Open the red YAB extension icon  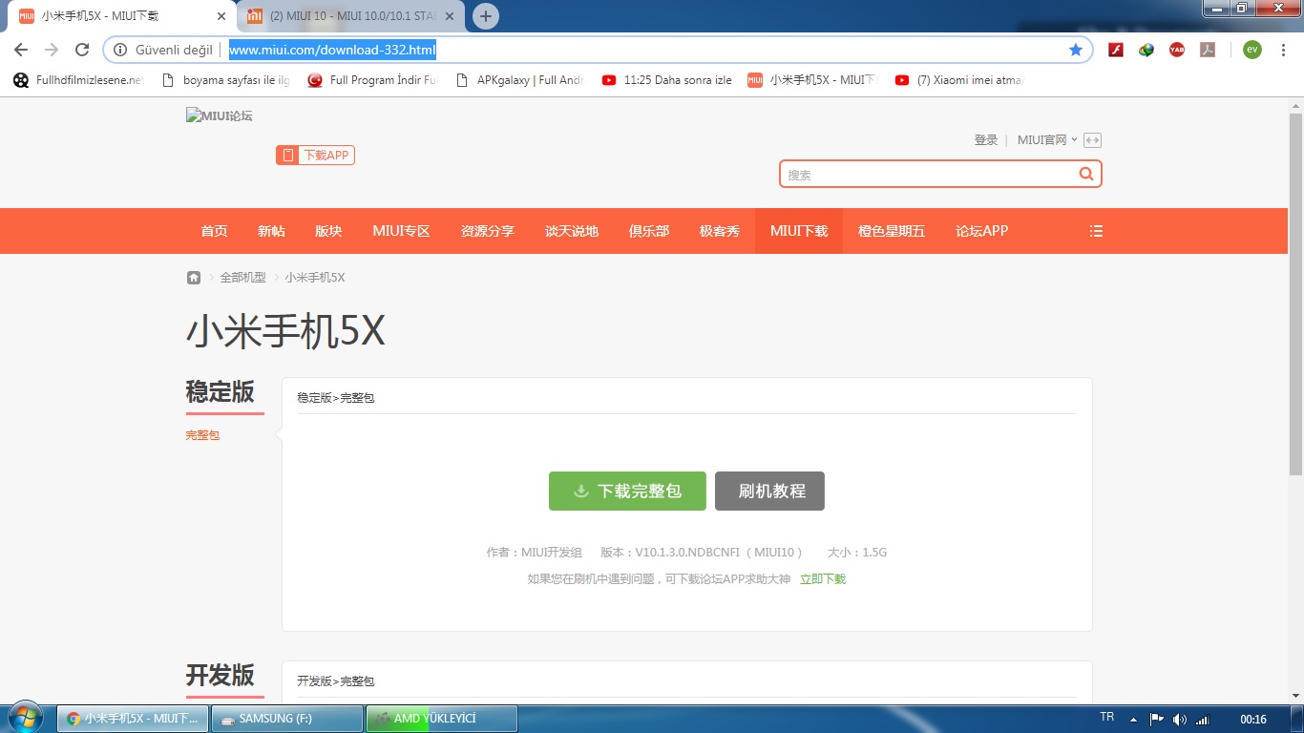[1177, 50]
